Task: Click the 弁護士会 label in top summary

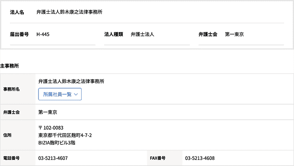Action: 208,34
